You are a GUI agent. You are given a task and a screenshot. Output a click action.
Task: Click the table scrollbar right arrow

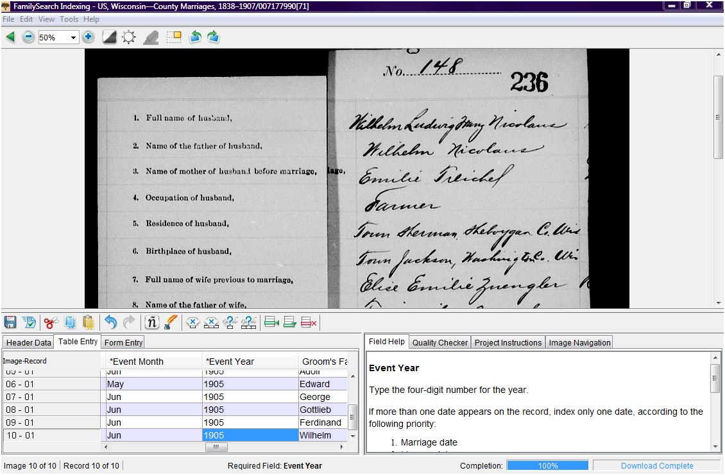pyautogui.click(x=342, y=447)
